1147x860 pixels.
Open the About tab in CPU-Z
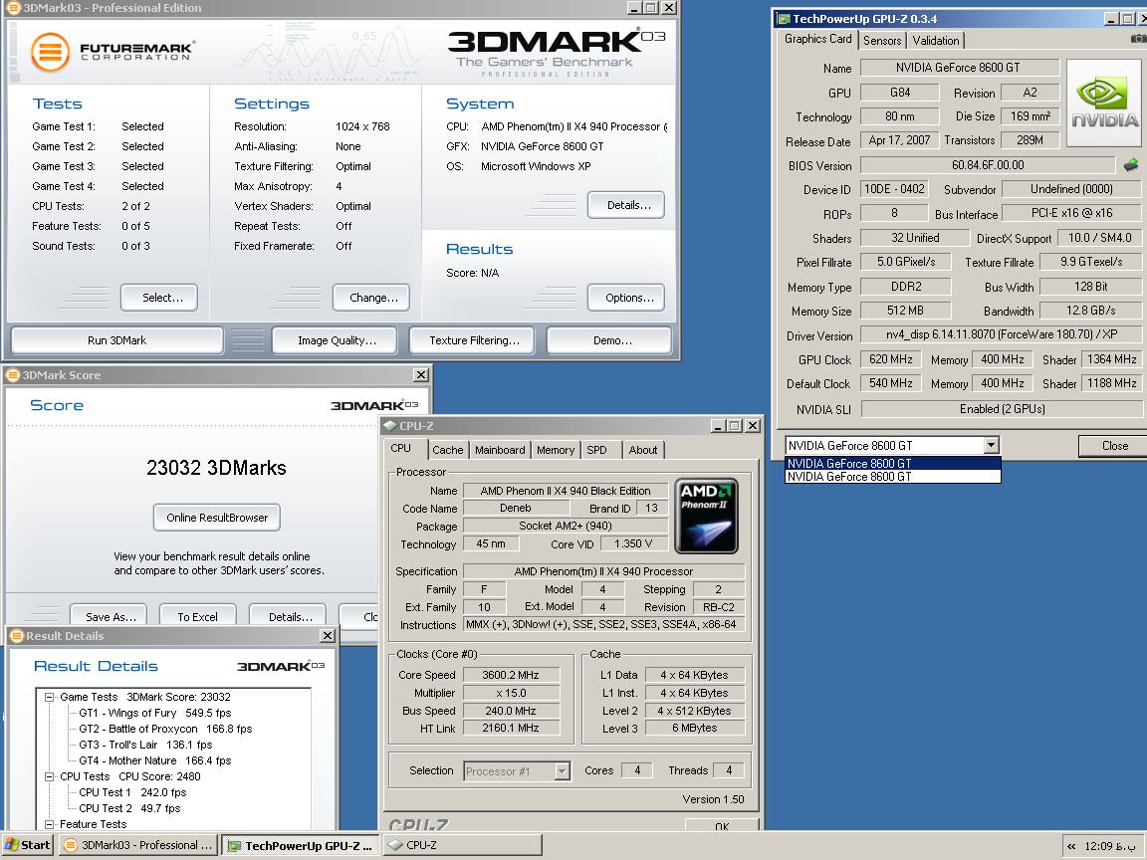click(643, 450)
